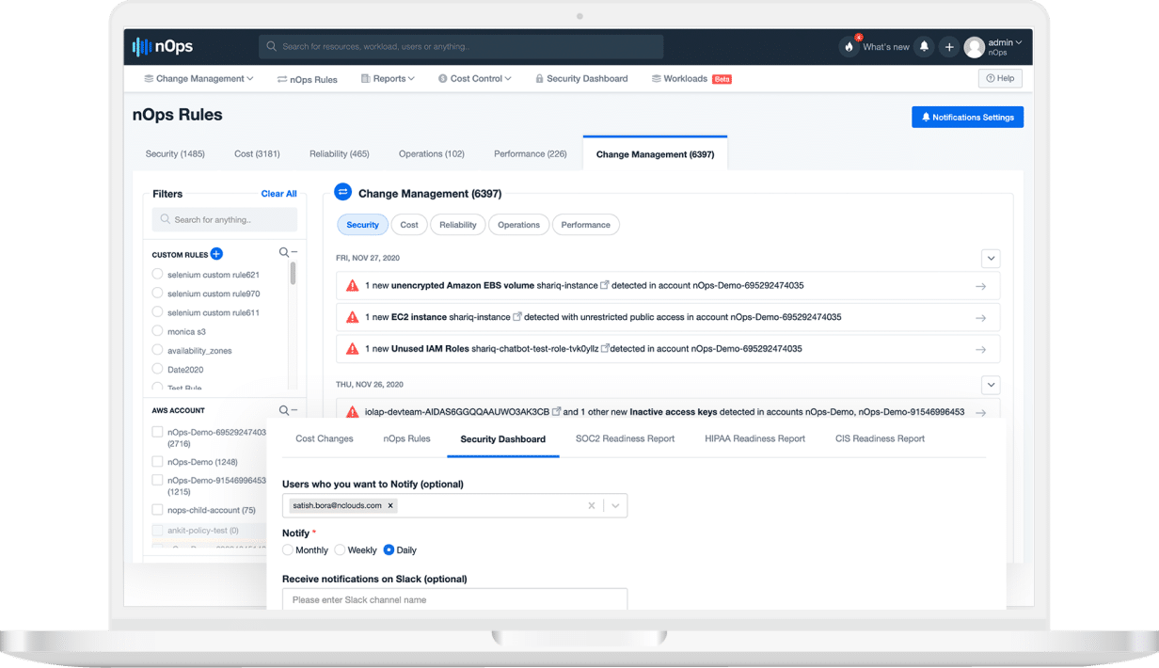Open external link for iolap-devteam access key
Screen dimensions: 1159x668
click(557, 411)
